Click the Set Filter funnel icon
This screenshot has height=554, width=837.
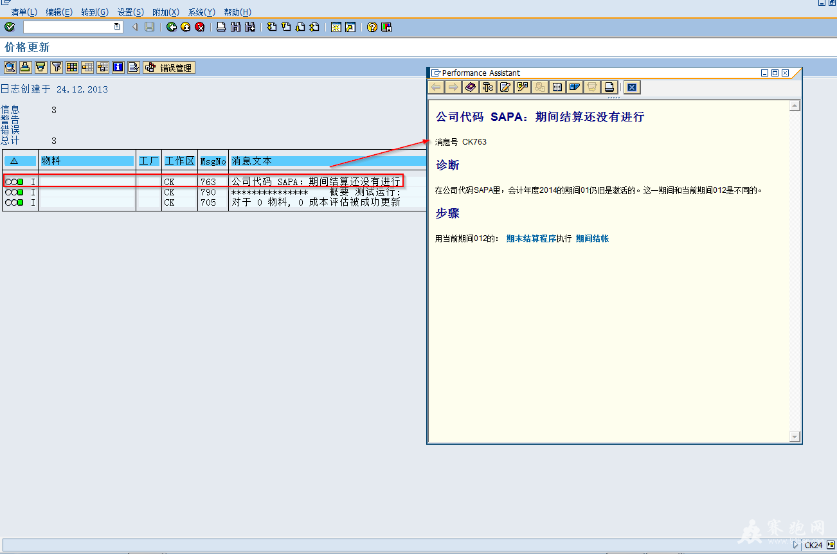coord(57,67)
